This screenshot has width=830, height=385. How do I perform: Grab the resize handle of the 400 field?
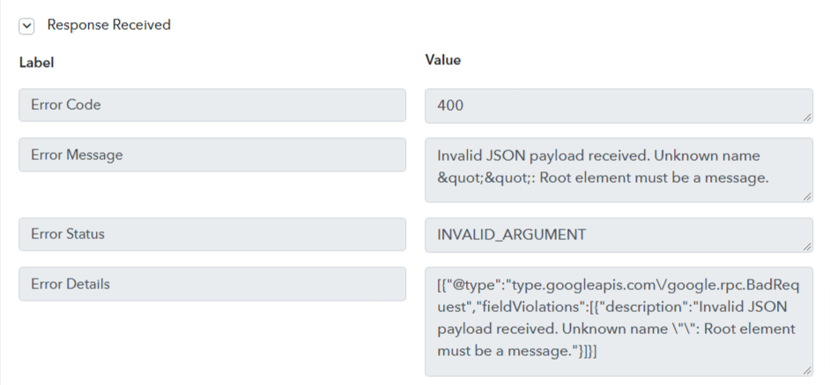tap(807, 117)
